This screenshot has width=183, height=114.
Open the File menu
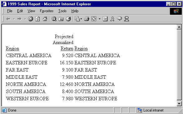coord(10,11)
